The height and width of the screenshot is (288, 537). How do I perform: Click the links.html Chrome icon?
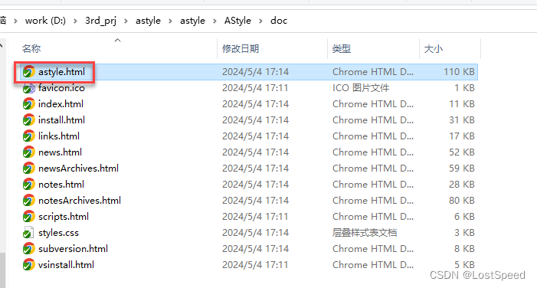point(29,136)
